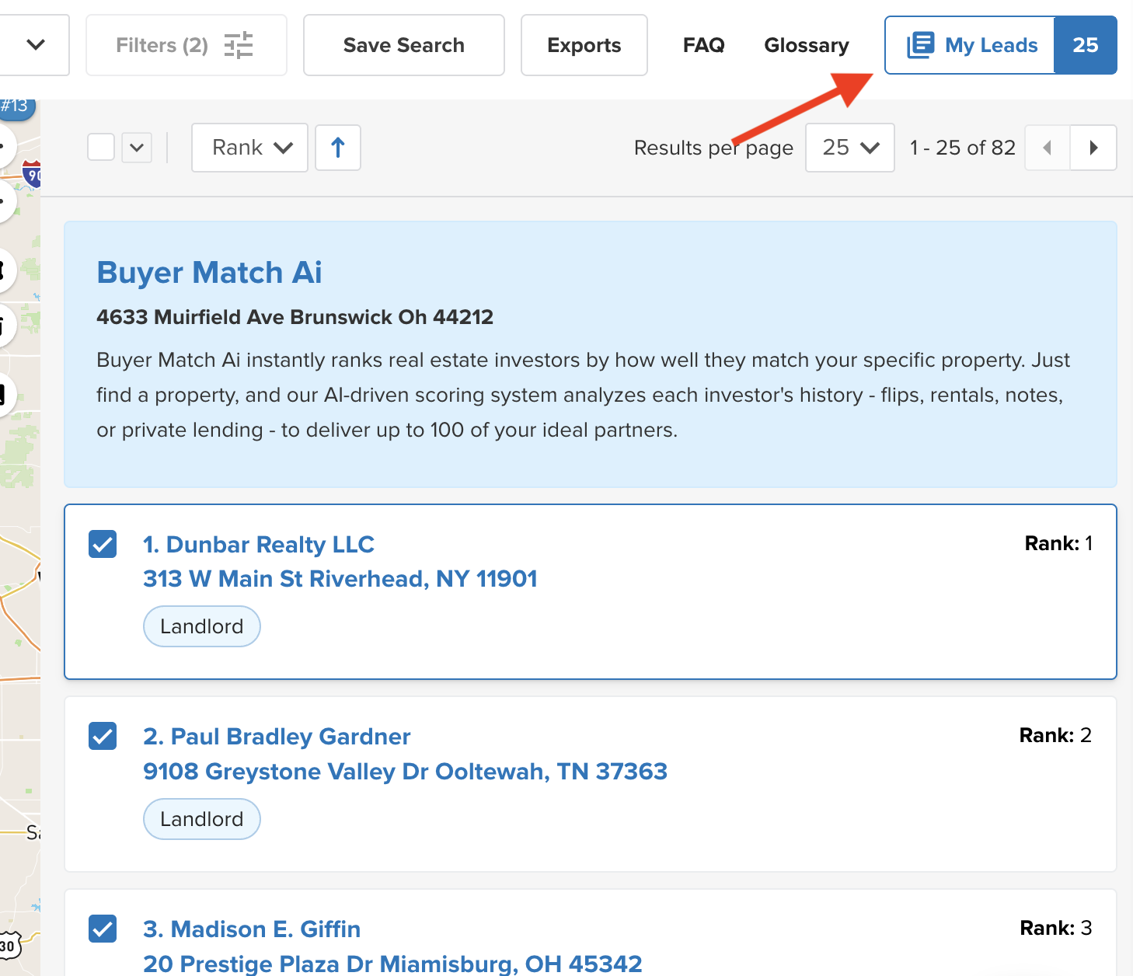Click the My Leads count badge 25

pos(1085,45)
